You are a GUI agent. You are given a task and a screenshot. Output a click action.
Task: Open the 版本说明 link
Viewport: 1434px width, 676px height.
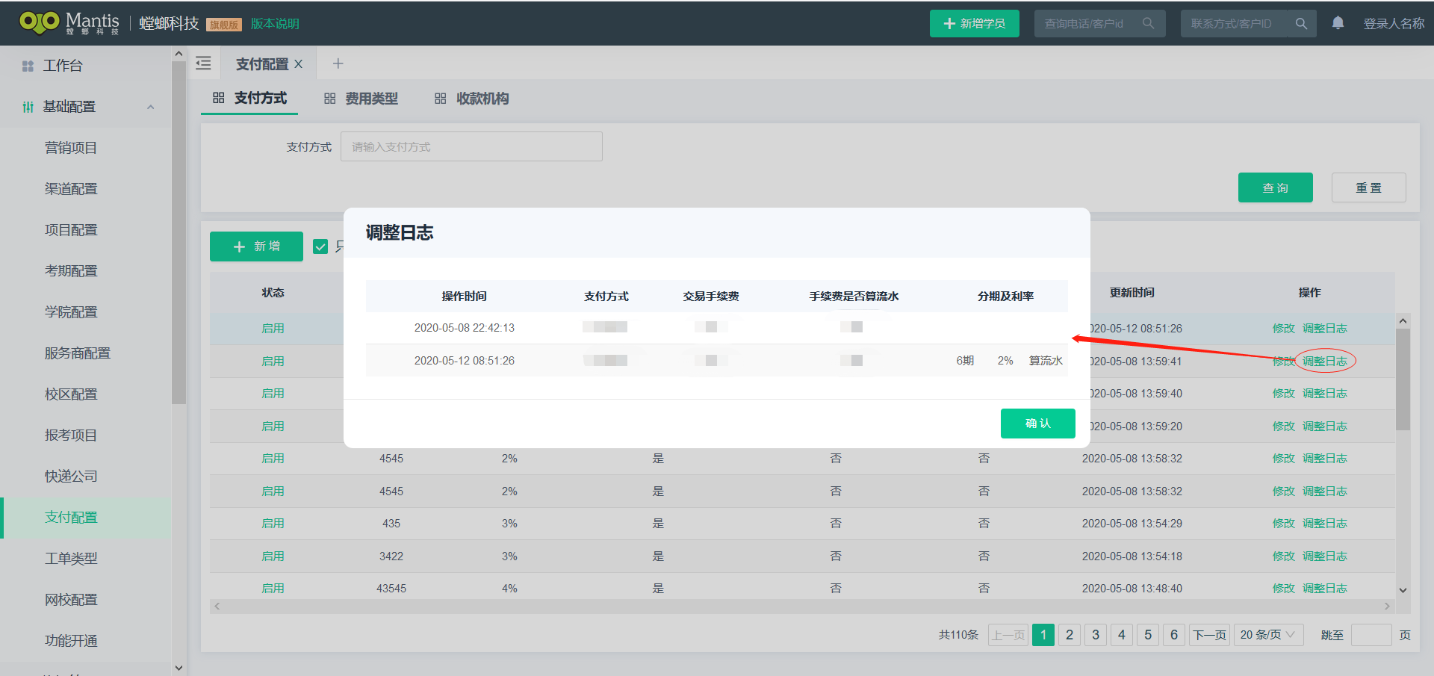275,24
